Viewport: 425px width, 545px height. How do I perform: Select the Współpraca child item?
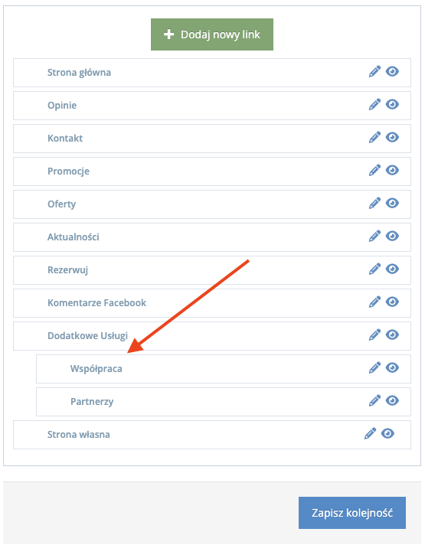click(224, 369)
